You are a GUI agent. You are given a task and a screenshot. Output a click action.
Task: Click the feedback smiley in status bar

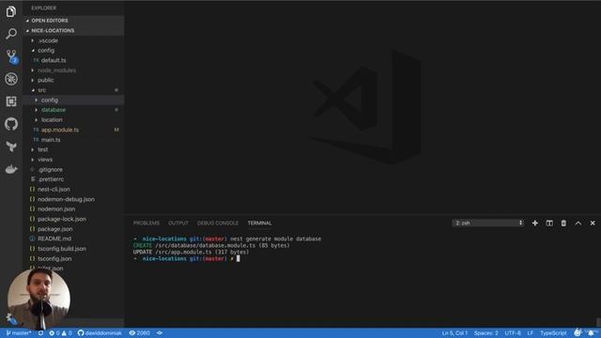tap(578, 332)
